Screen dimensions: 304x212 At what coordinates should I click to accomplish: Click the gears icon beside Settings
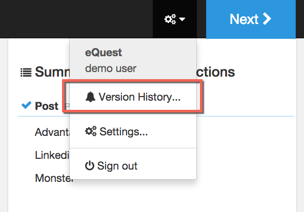coord(91,131)
